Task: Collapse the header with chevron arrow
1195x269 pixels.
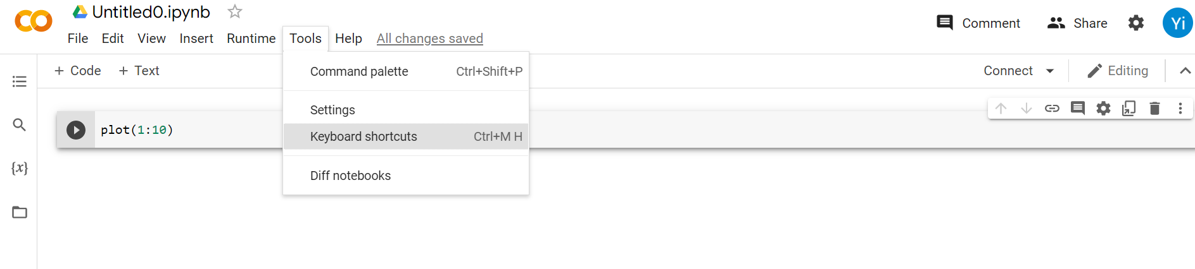Action: coord(1185,71)
